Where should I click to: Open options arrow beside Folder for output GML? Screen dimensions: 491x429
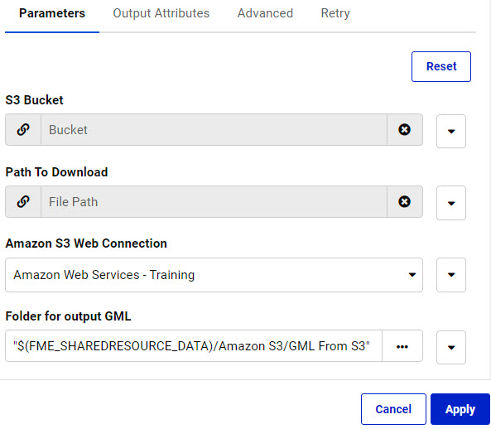[451, 347]
